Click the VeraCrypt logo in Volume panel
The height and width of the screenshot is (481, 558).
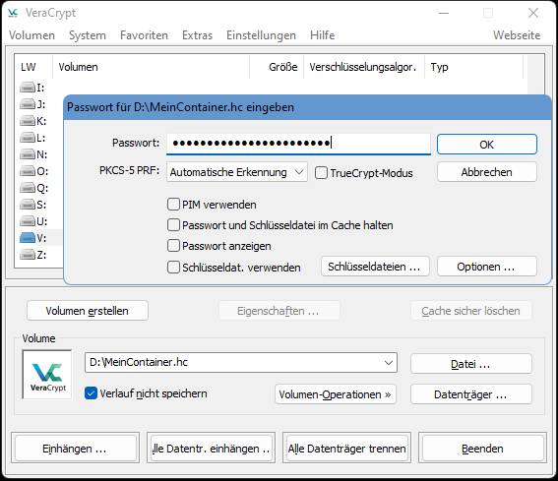tap(47, 375)
